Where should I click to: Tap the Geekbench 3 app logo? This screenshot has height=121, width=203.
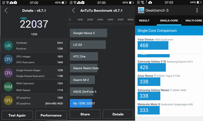(141, 10)
